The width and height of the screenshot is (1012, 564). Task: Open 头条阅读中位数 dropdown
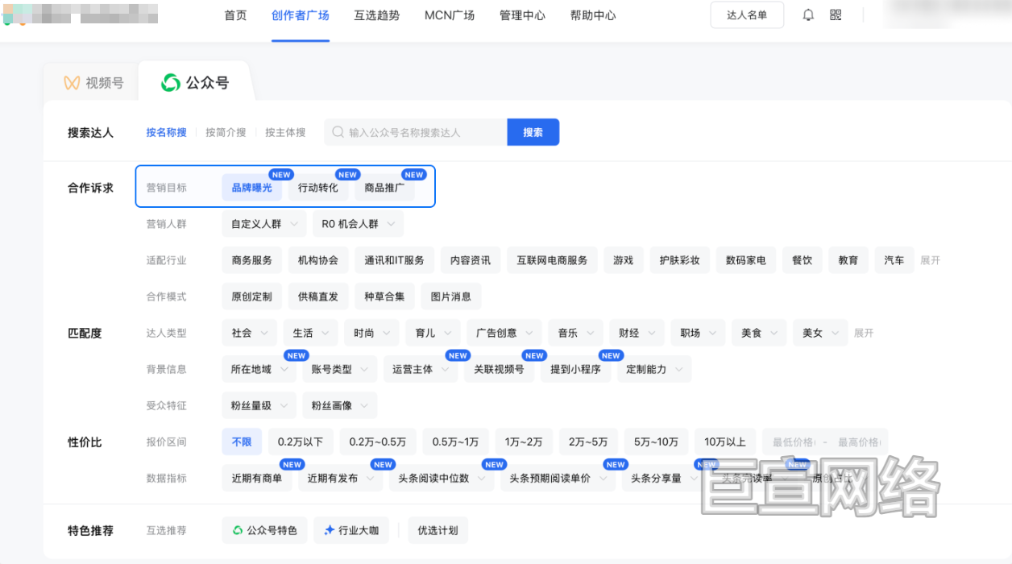(x=441, y=478)
